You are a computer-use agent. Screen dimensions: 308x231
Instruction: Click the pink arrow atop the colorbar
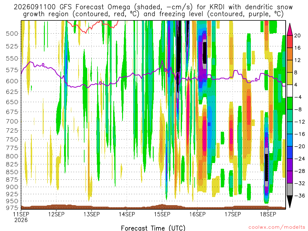tap(290, 29)
